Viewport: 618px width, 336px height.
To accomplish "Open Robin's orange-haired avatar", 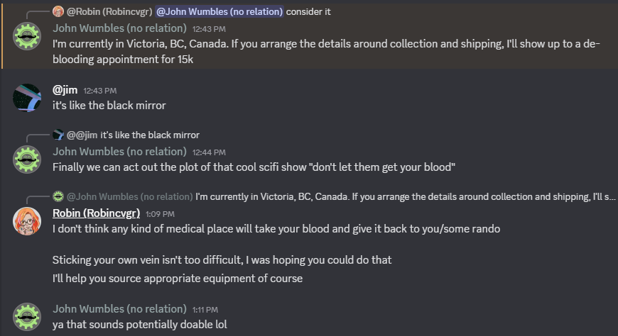I will [27, 221].
